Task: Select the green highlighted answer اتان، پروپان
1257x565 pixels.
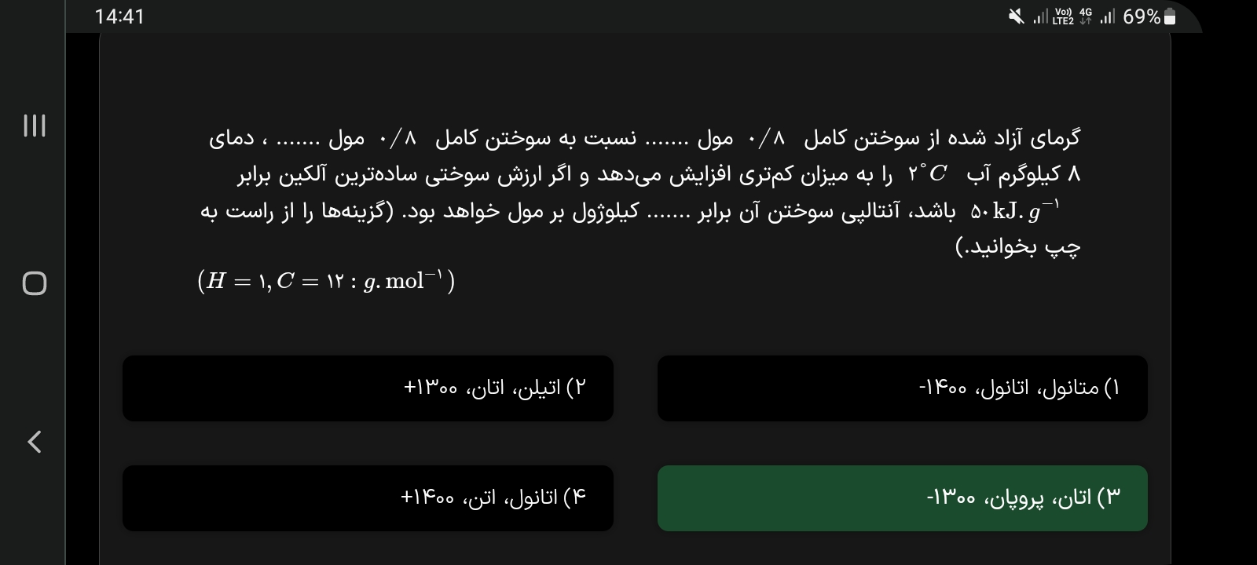Action: (902, 498)
